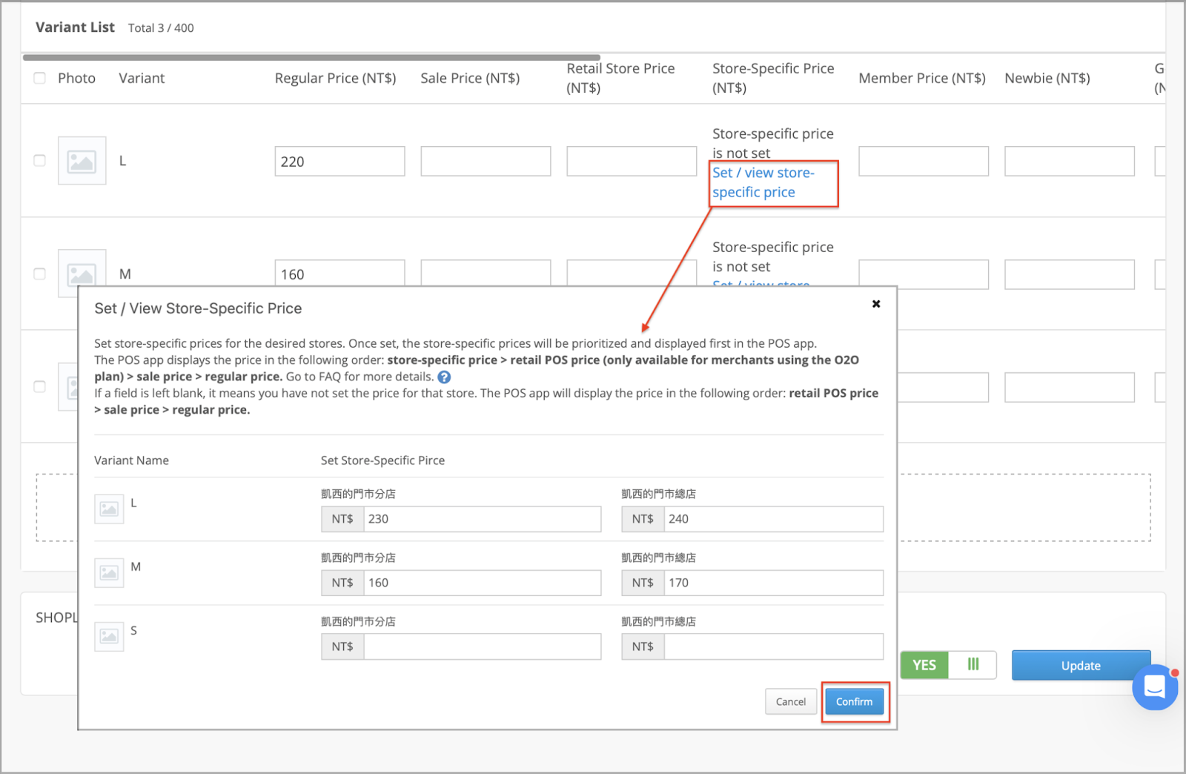Click M variant image in dialog
The width and height of the screenshot is (1186, 774).
[109, 572]
